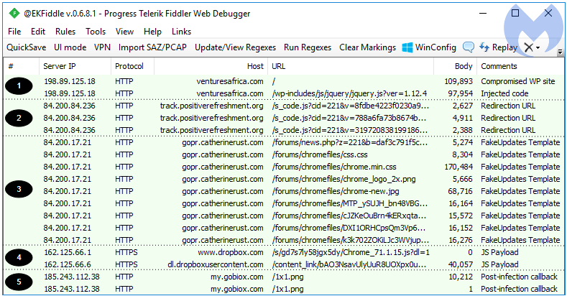
Task: Click Clear Markings button
Action: (368, 47)
